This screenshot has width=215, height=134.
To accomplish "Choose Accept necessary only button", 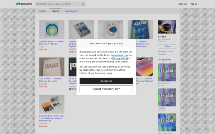I will pos(106,89).
